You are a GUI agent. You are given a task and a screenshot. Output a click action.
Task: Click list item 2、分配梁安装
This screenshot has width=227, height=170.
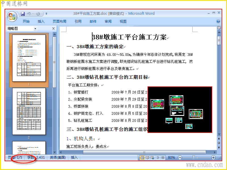pos(80,99)
